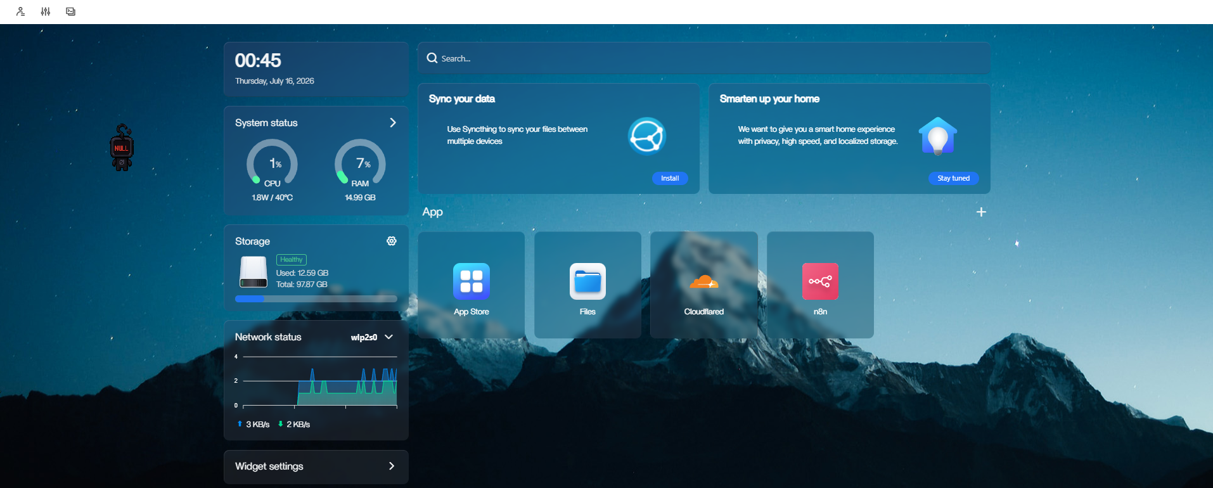Open the App Store icon

tap(472, 281)
